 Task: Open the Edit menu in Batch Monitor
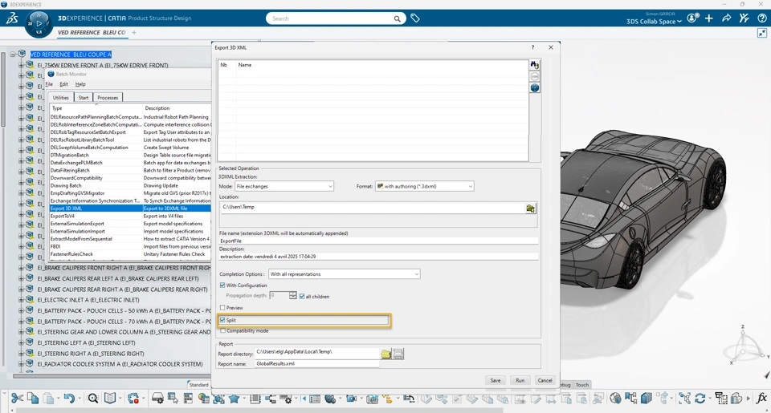[64, 84]
